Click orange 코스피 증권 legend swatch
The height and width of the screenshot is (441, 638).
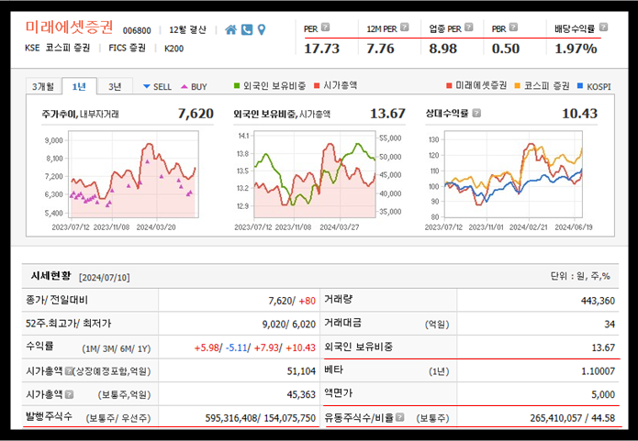click(x=517, y=86)
